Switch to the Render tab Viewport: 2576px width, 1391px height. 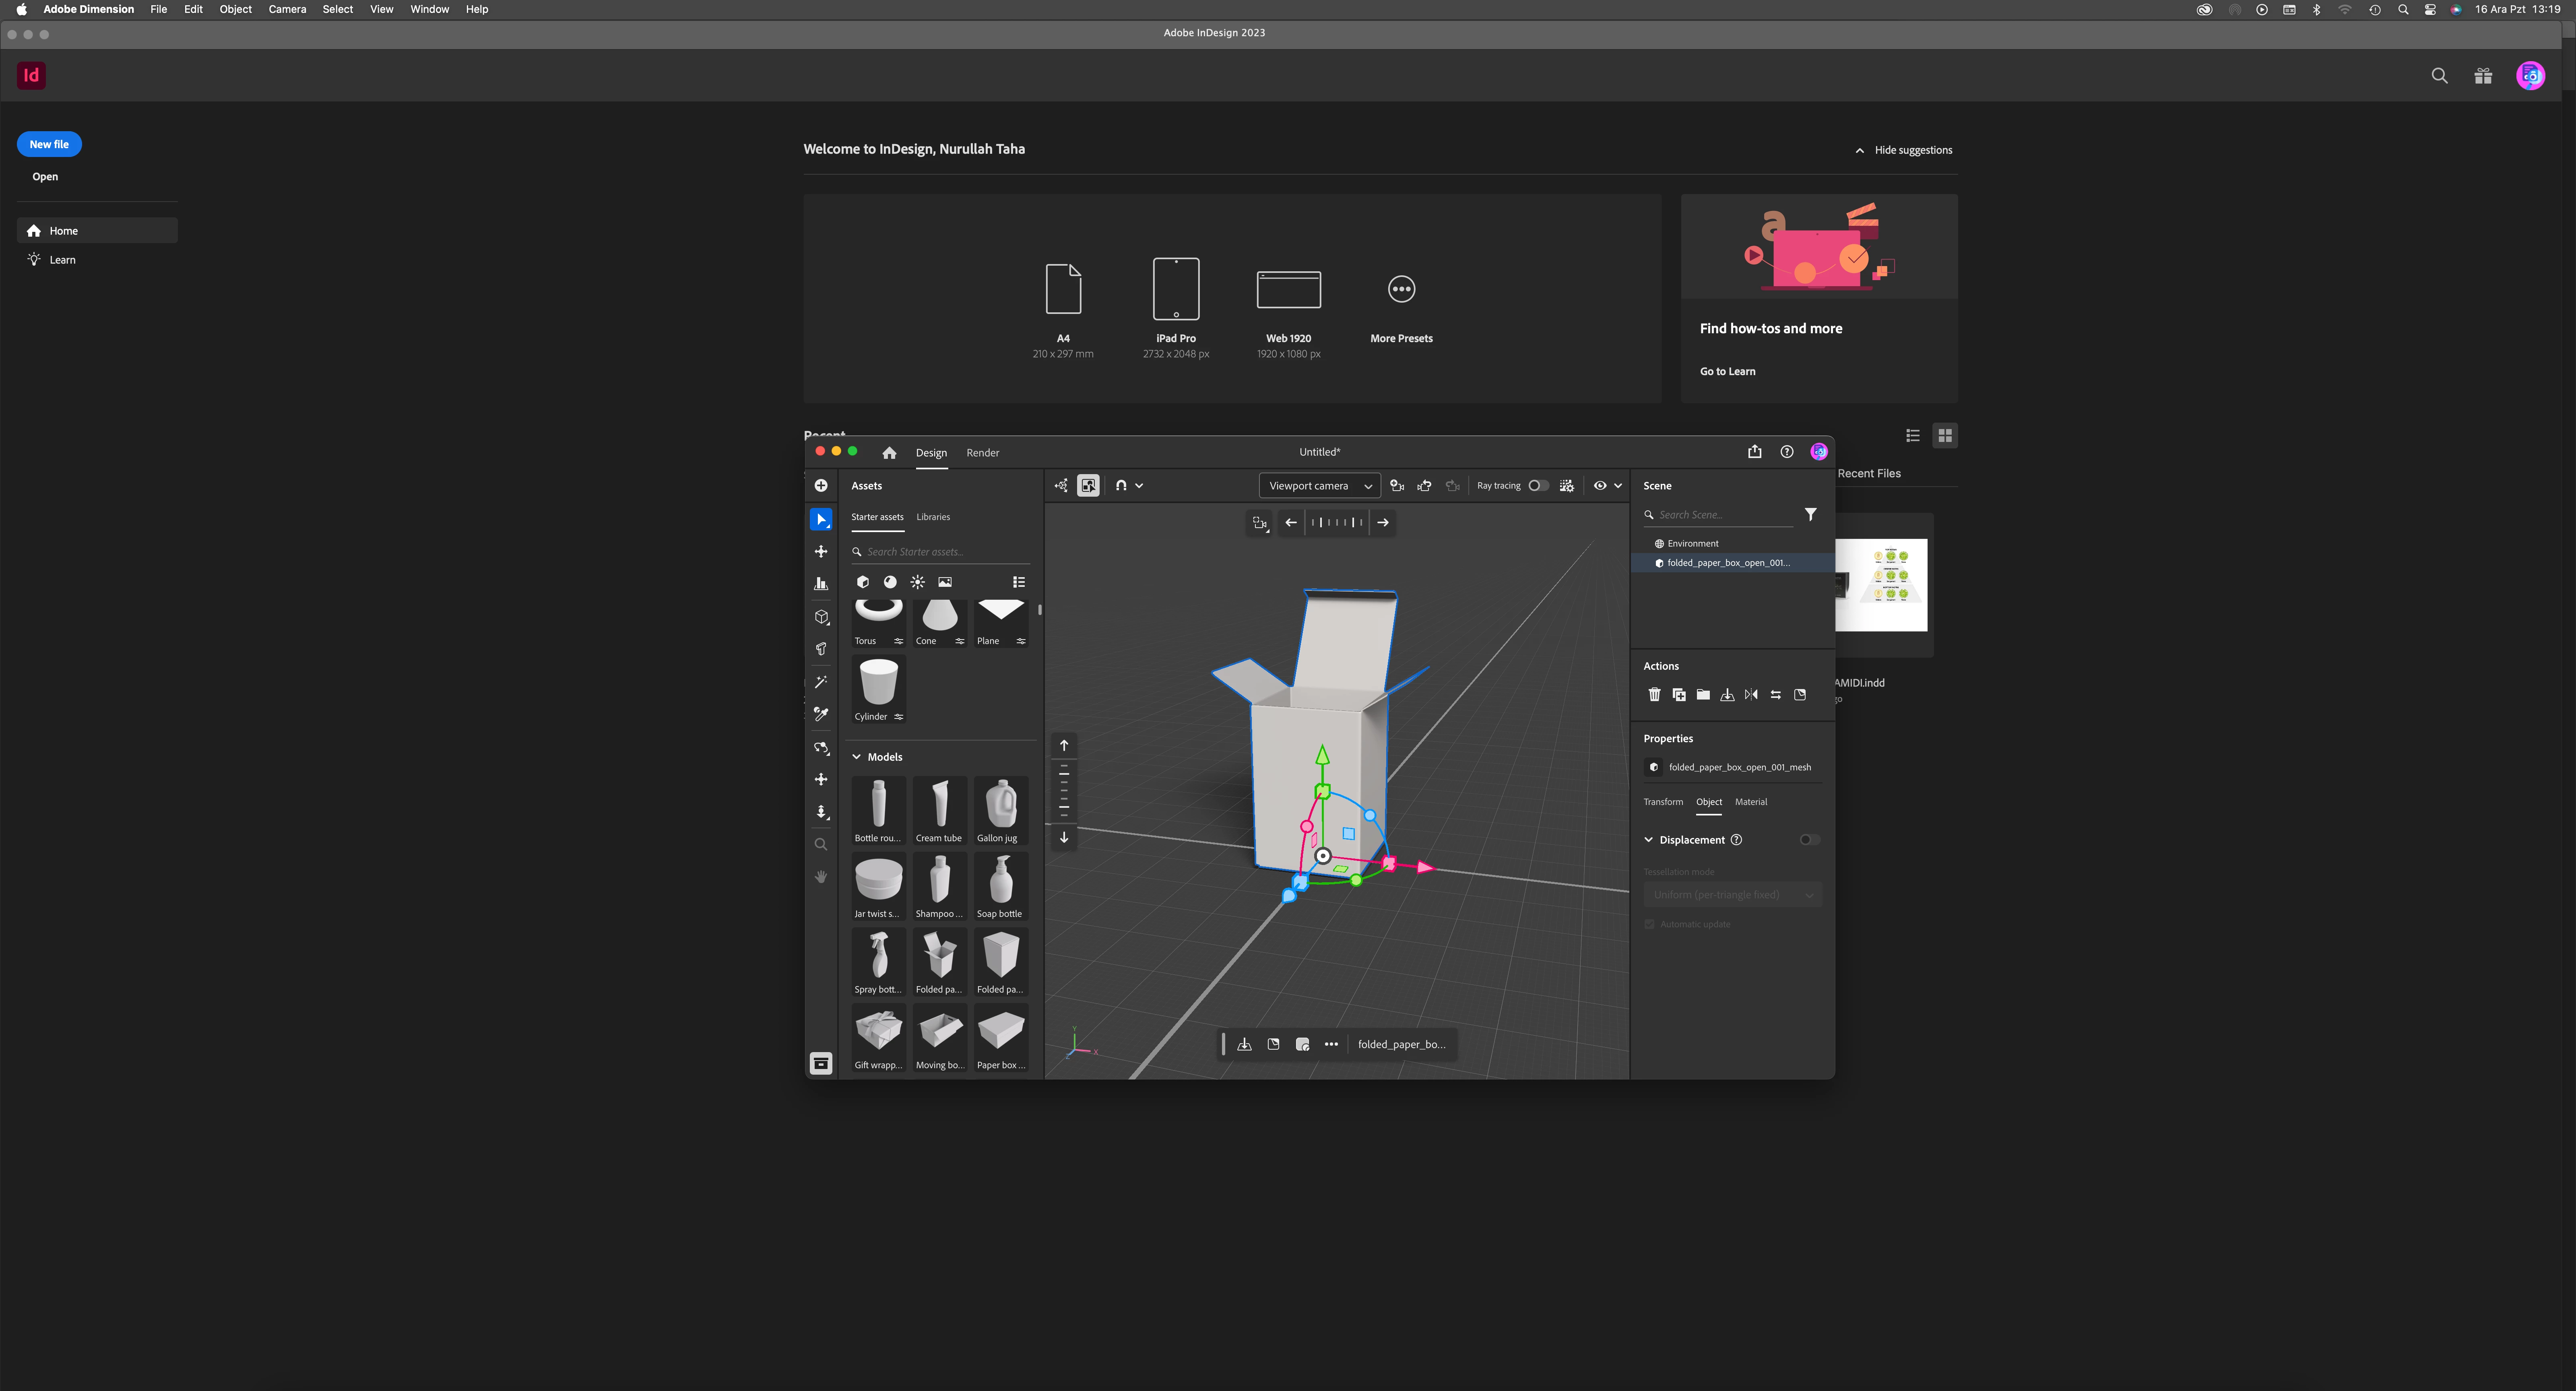(982, 453)
